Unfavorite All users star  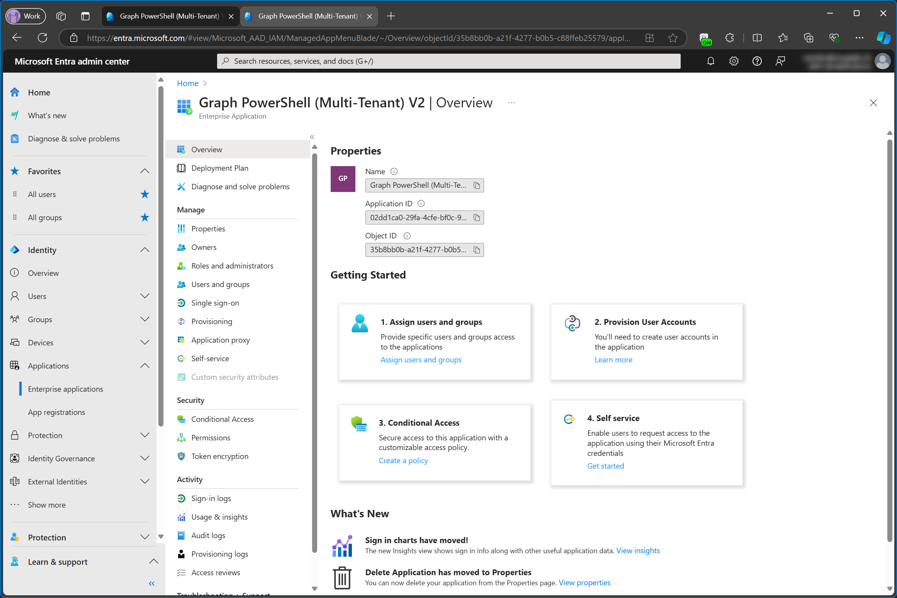pos(145,194)
